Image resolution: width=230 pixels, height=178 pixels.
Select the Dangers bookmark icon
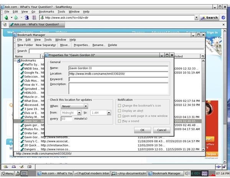point(22,149)
